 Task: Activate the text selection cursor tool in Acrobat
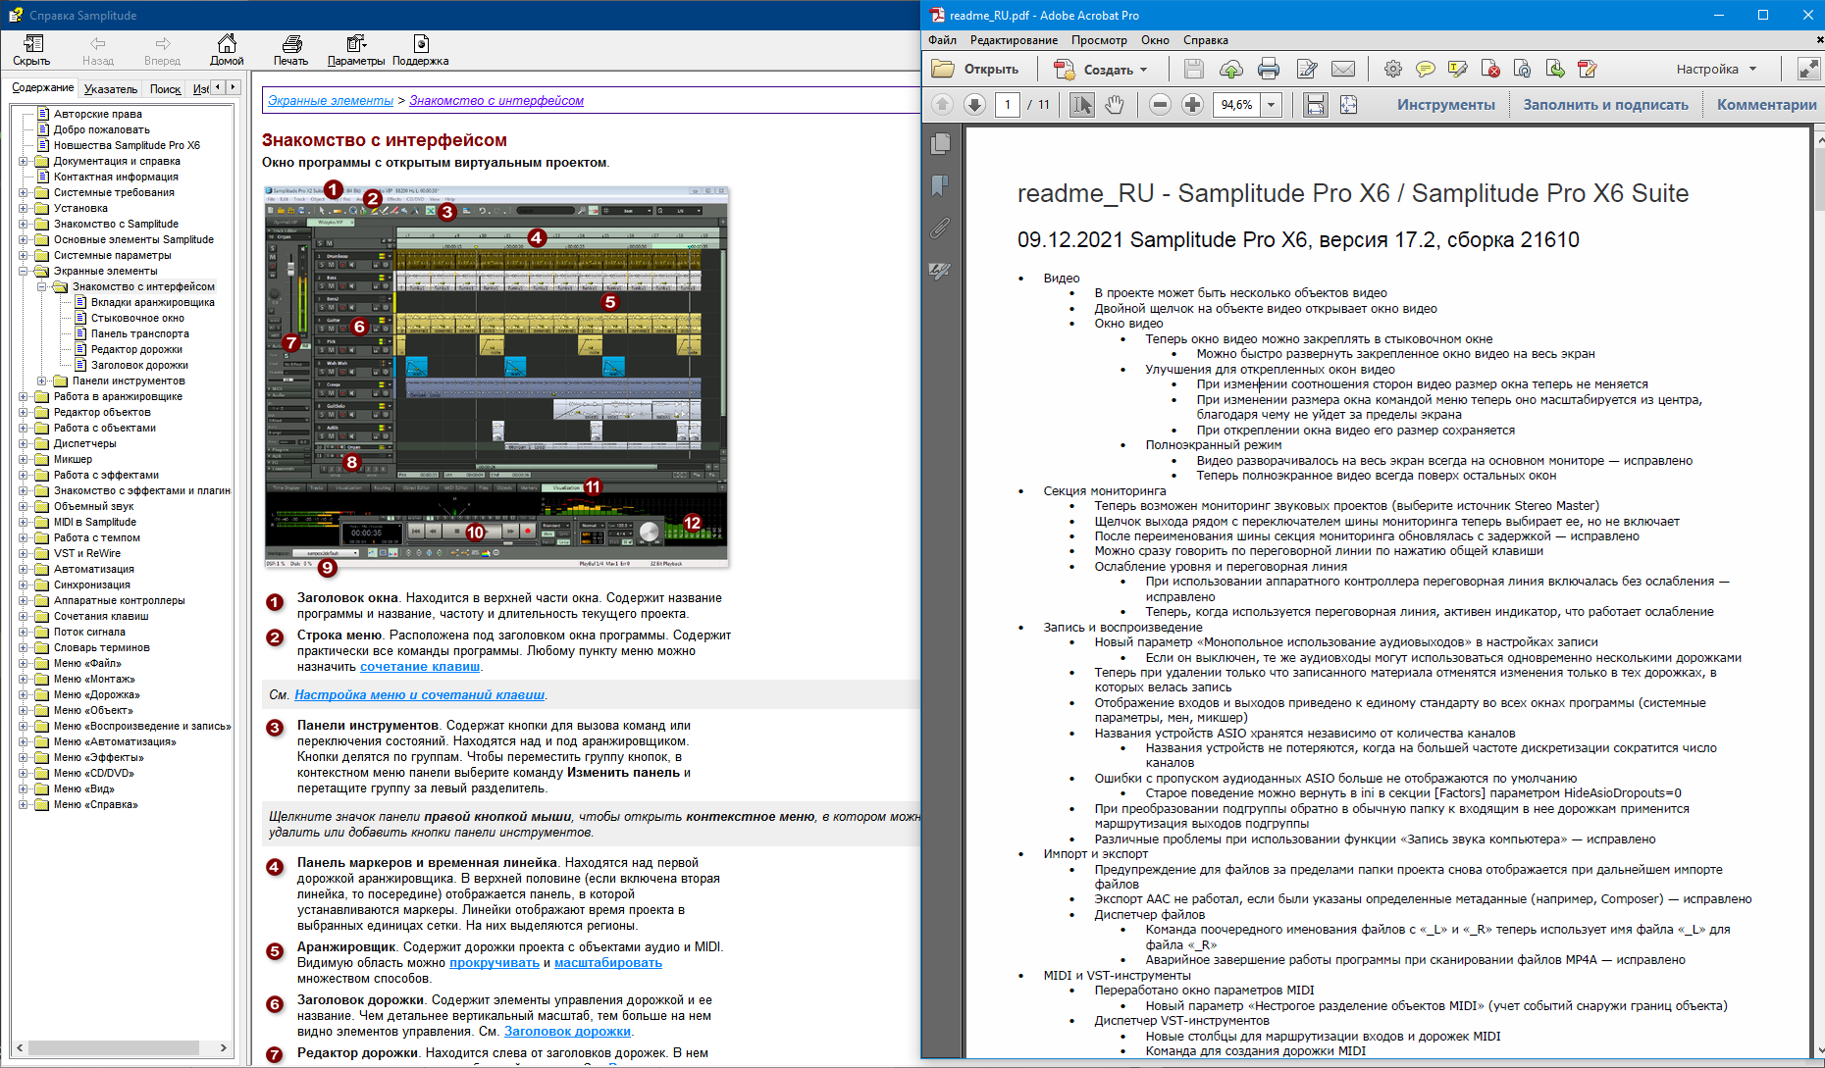coord(1082,105)
